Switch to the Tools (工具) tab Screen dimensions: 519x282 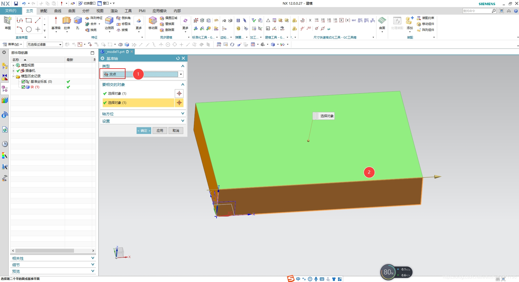coord(128,11)
